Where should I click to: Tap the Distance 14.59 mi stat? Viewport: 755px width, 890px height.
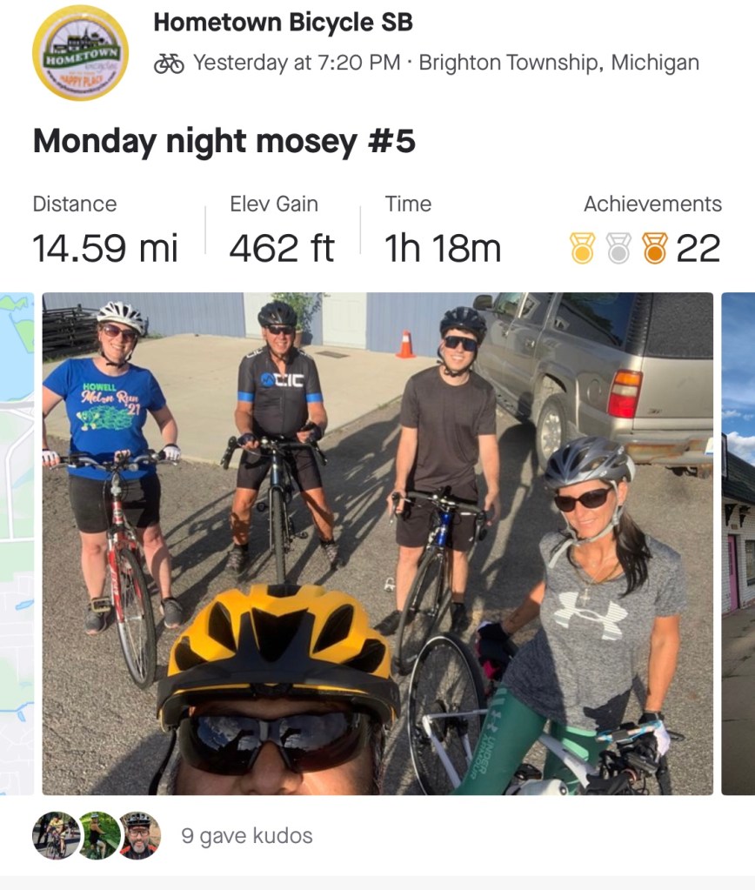coord(104,248)
